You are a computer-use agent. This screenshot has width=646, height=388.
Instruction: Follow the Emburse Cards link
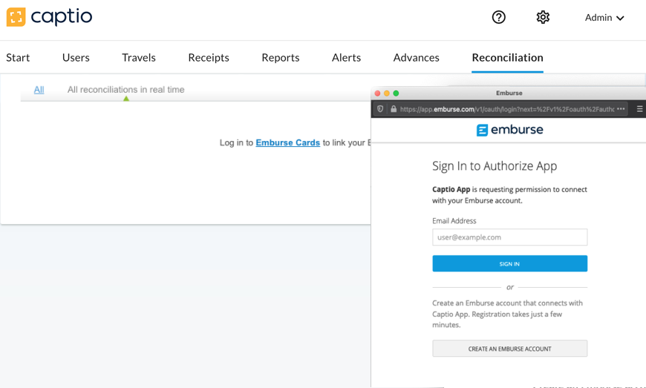click(287, 142)
